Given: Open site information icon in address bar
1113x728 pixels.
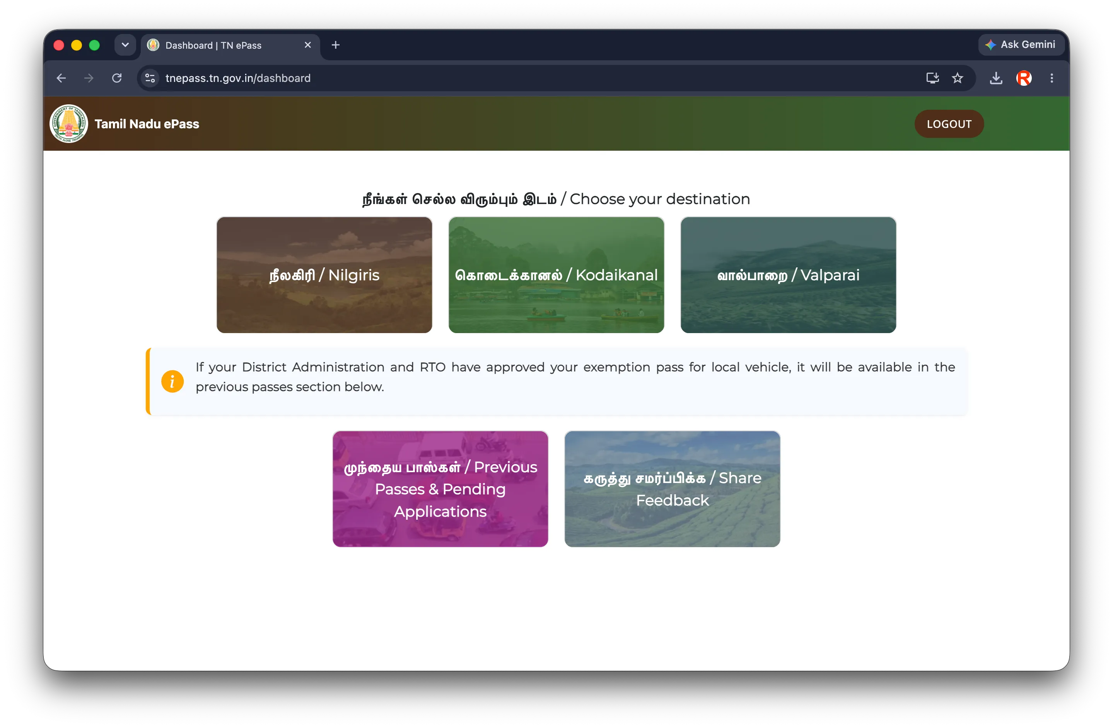Looking at the screenshot, I should coord(150,78).
